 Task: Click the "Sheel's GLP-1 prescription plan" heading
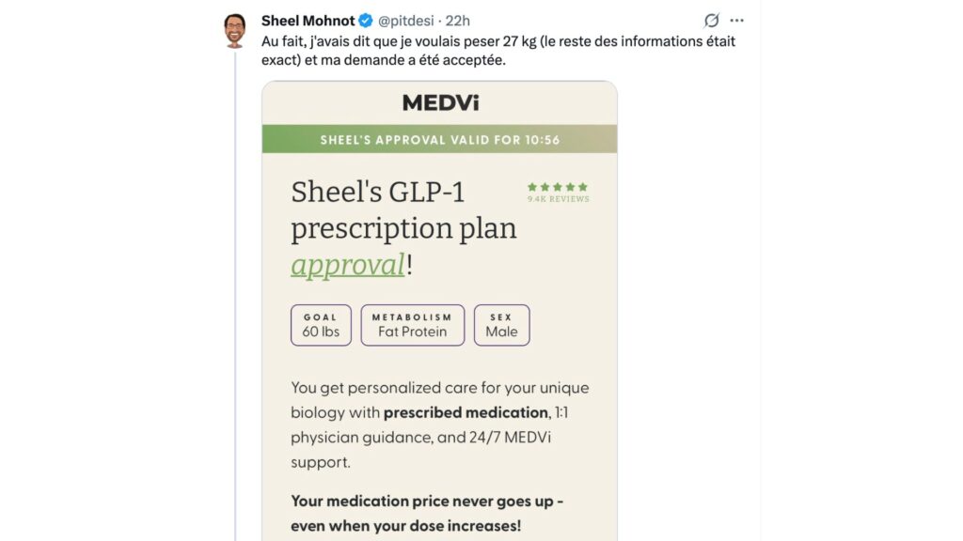(403, 209)
